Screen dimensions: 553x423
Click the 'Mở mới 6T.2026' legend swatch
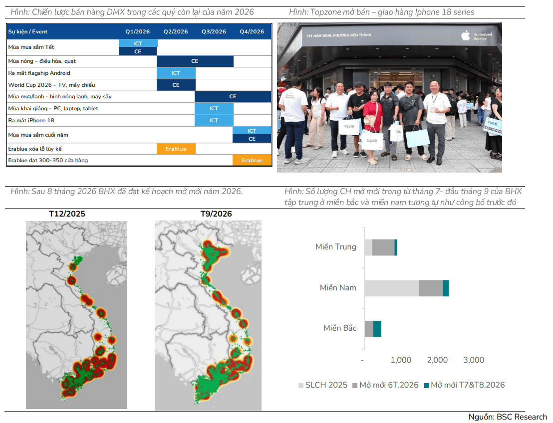[355, 386]
